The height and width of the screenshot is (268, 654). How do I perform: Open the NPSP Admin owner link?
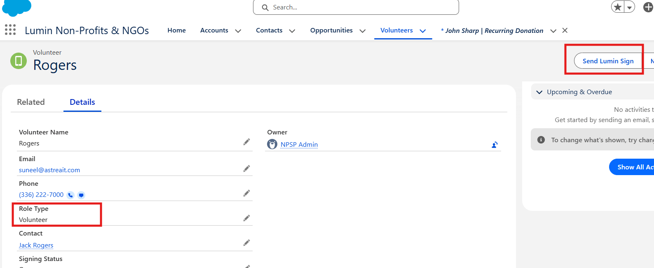point(299,144)
